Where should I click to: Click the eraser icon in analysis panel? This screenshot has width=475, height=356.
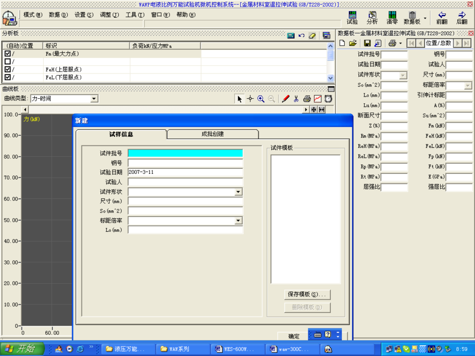[312, 35]
